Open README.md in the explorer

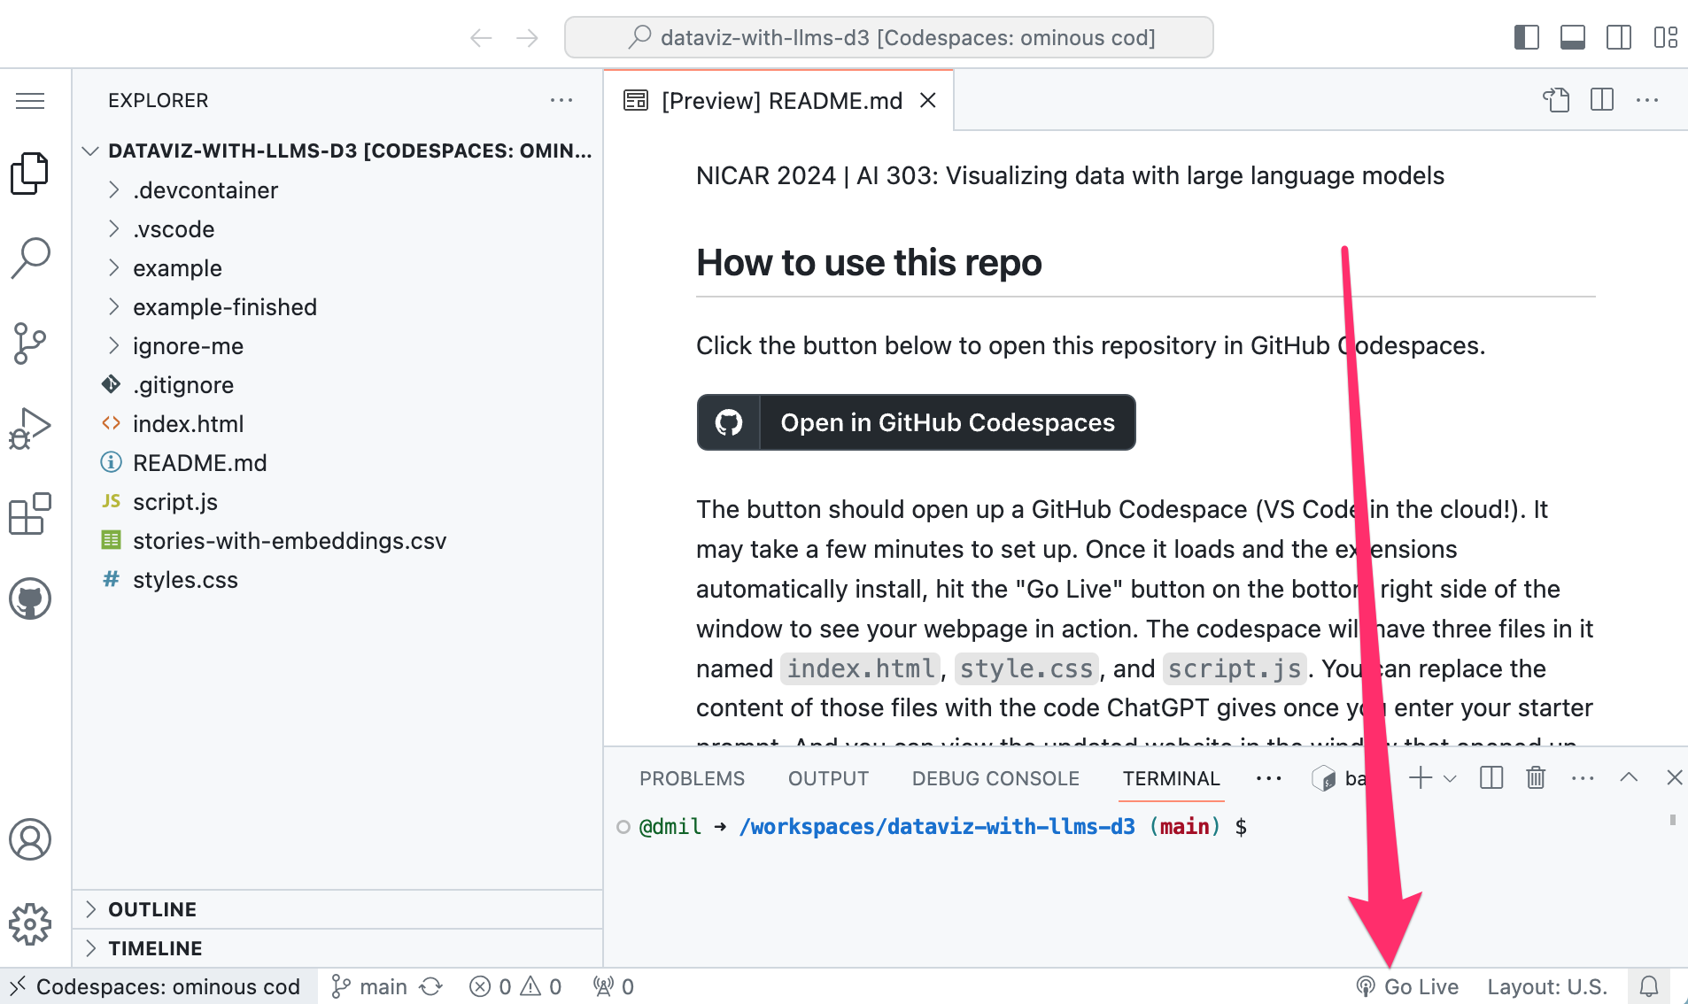pyautogui.click(x=337, y=463)
